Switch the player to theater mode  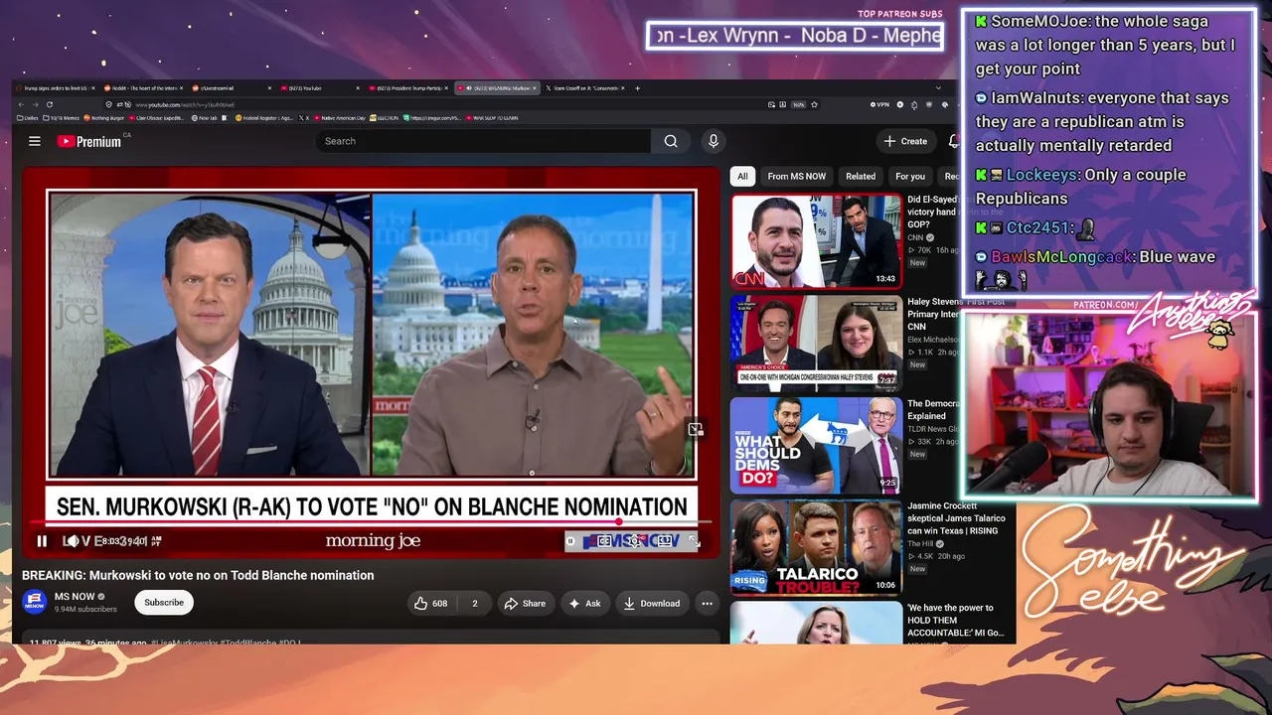tap(665, 541)
